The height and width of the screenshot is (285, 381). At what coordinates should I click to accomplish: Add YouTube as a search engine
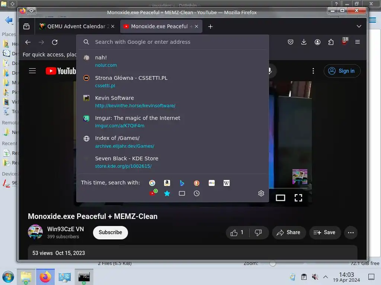[x=153, y=193]
